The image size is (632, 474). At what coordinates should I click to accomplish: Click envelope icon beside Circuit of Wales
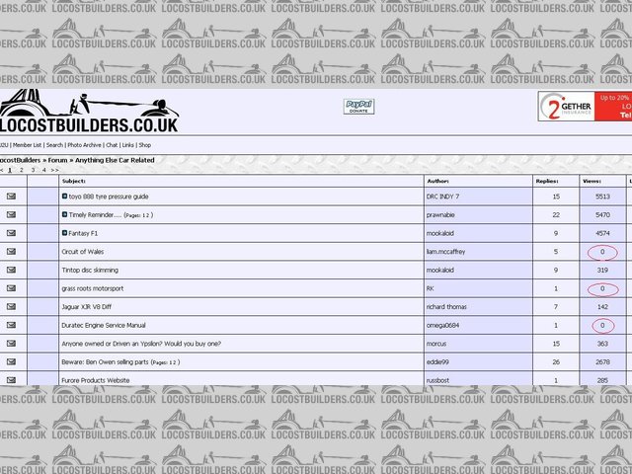tap(12, 252)
